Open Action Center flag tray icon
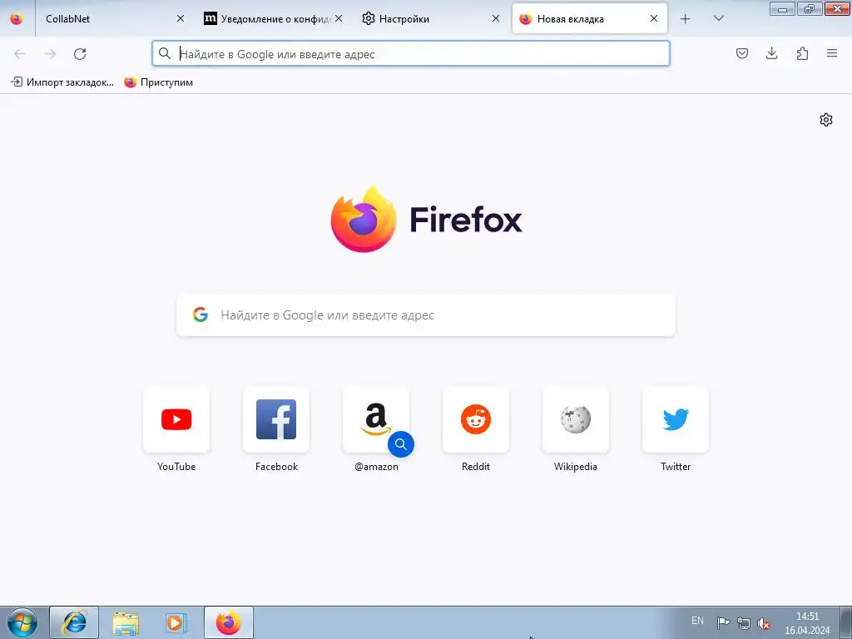The image size is (852, 639). coord(723,622)
